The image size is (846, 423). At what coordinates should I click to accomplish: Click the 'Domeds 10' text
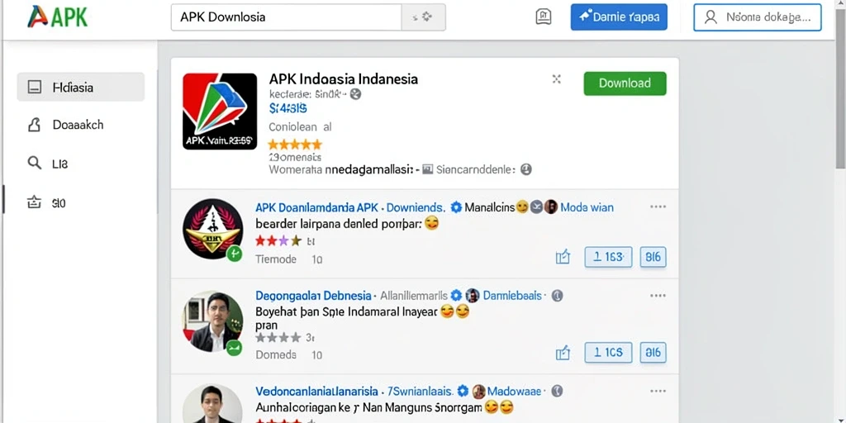pyautogui.click(x=288, y=355)
